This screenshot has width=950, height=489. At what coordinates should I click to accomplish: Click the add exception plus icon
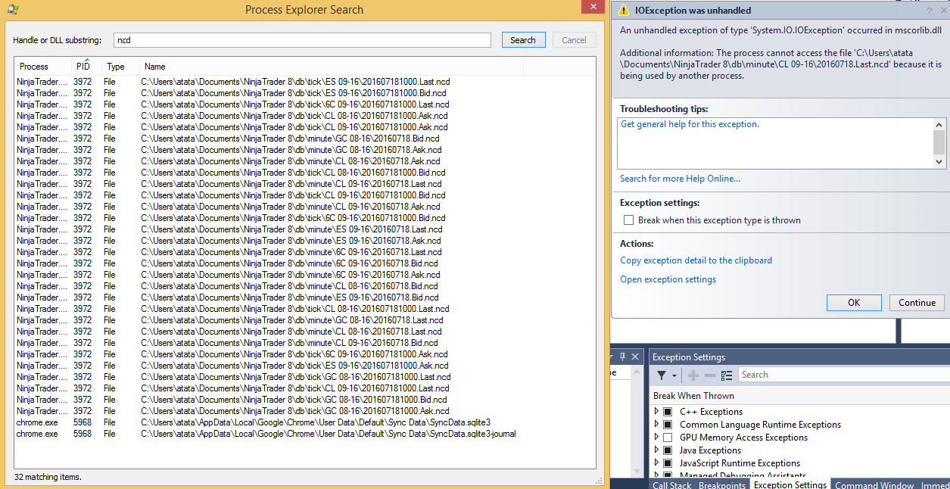pos(693,375)
